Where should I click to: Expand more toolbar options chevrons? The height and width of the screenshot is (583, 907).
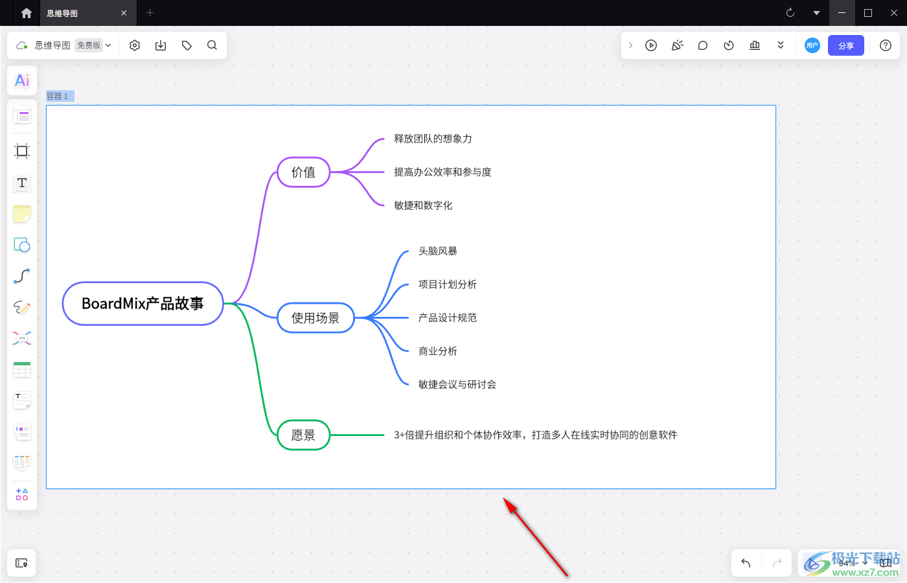781,45
